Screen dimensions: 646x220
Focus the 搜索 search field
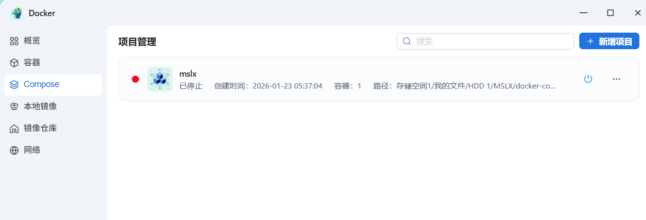click(485, 41)
